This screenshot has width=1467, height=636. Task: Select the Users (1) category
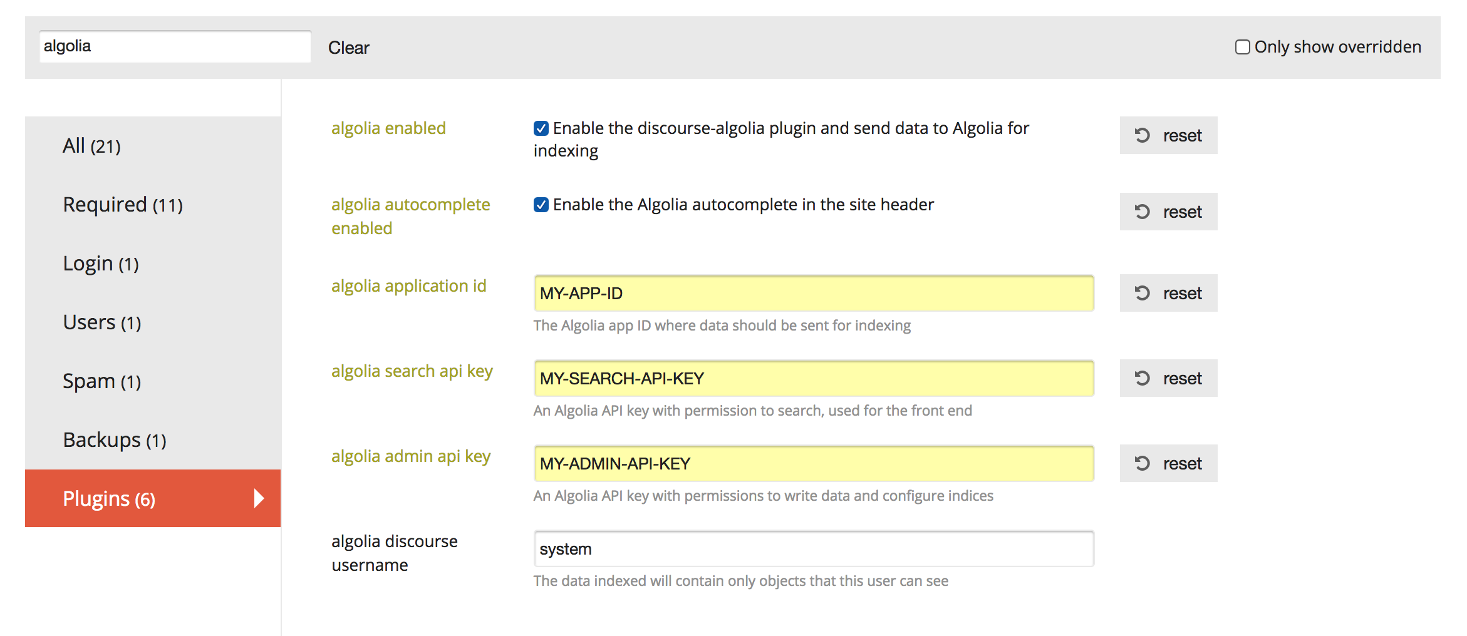tap(153, 322)
